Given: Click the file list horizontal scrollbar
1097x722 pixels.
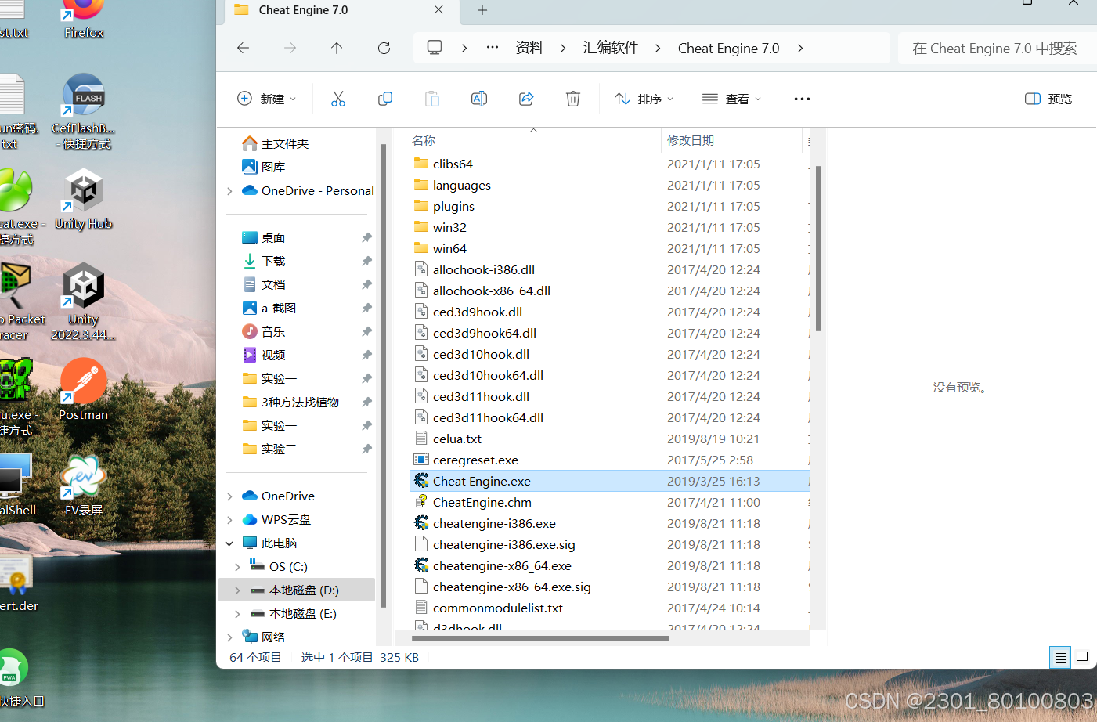Looking at the screenshot, I should [x=540, y=638].
